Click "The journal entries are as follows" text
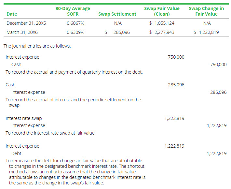 point(37,46)
